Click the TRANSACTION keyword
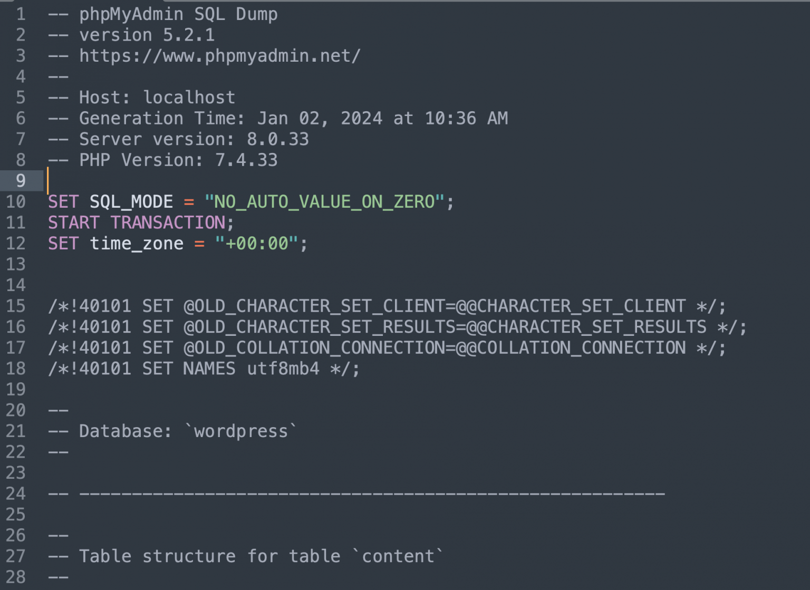Screen dimensions: 810x590 [168, 223]
